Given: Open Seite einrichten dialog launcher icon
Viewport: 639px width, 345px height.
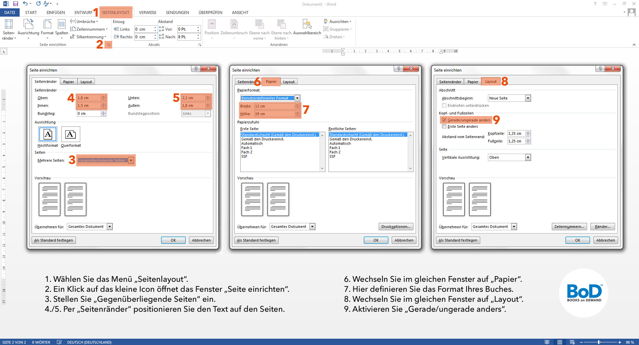Looking at the screenshot, I should point(108,45).
